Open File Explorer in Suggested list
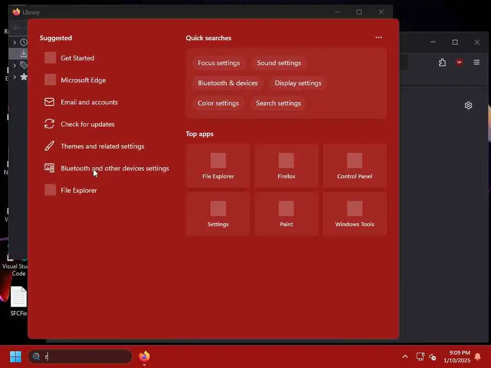 coord(71,190)
